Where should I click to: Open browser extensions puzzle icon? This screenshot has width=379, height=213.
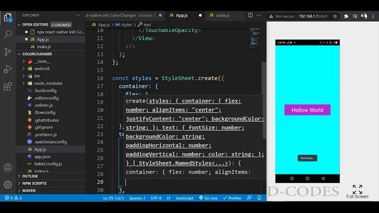pyautogui.click(x=346, y=16)
